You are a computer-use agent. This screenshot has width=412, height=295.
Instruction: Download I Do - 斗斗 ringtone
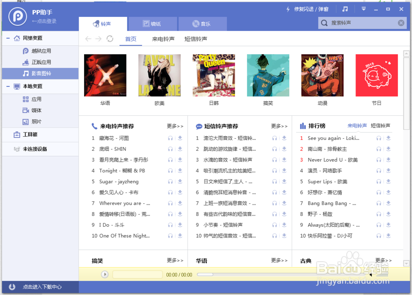pos(180,225)
